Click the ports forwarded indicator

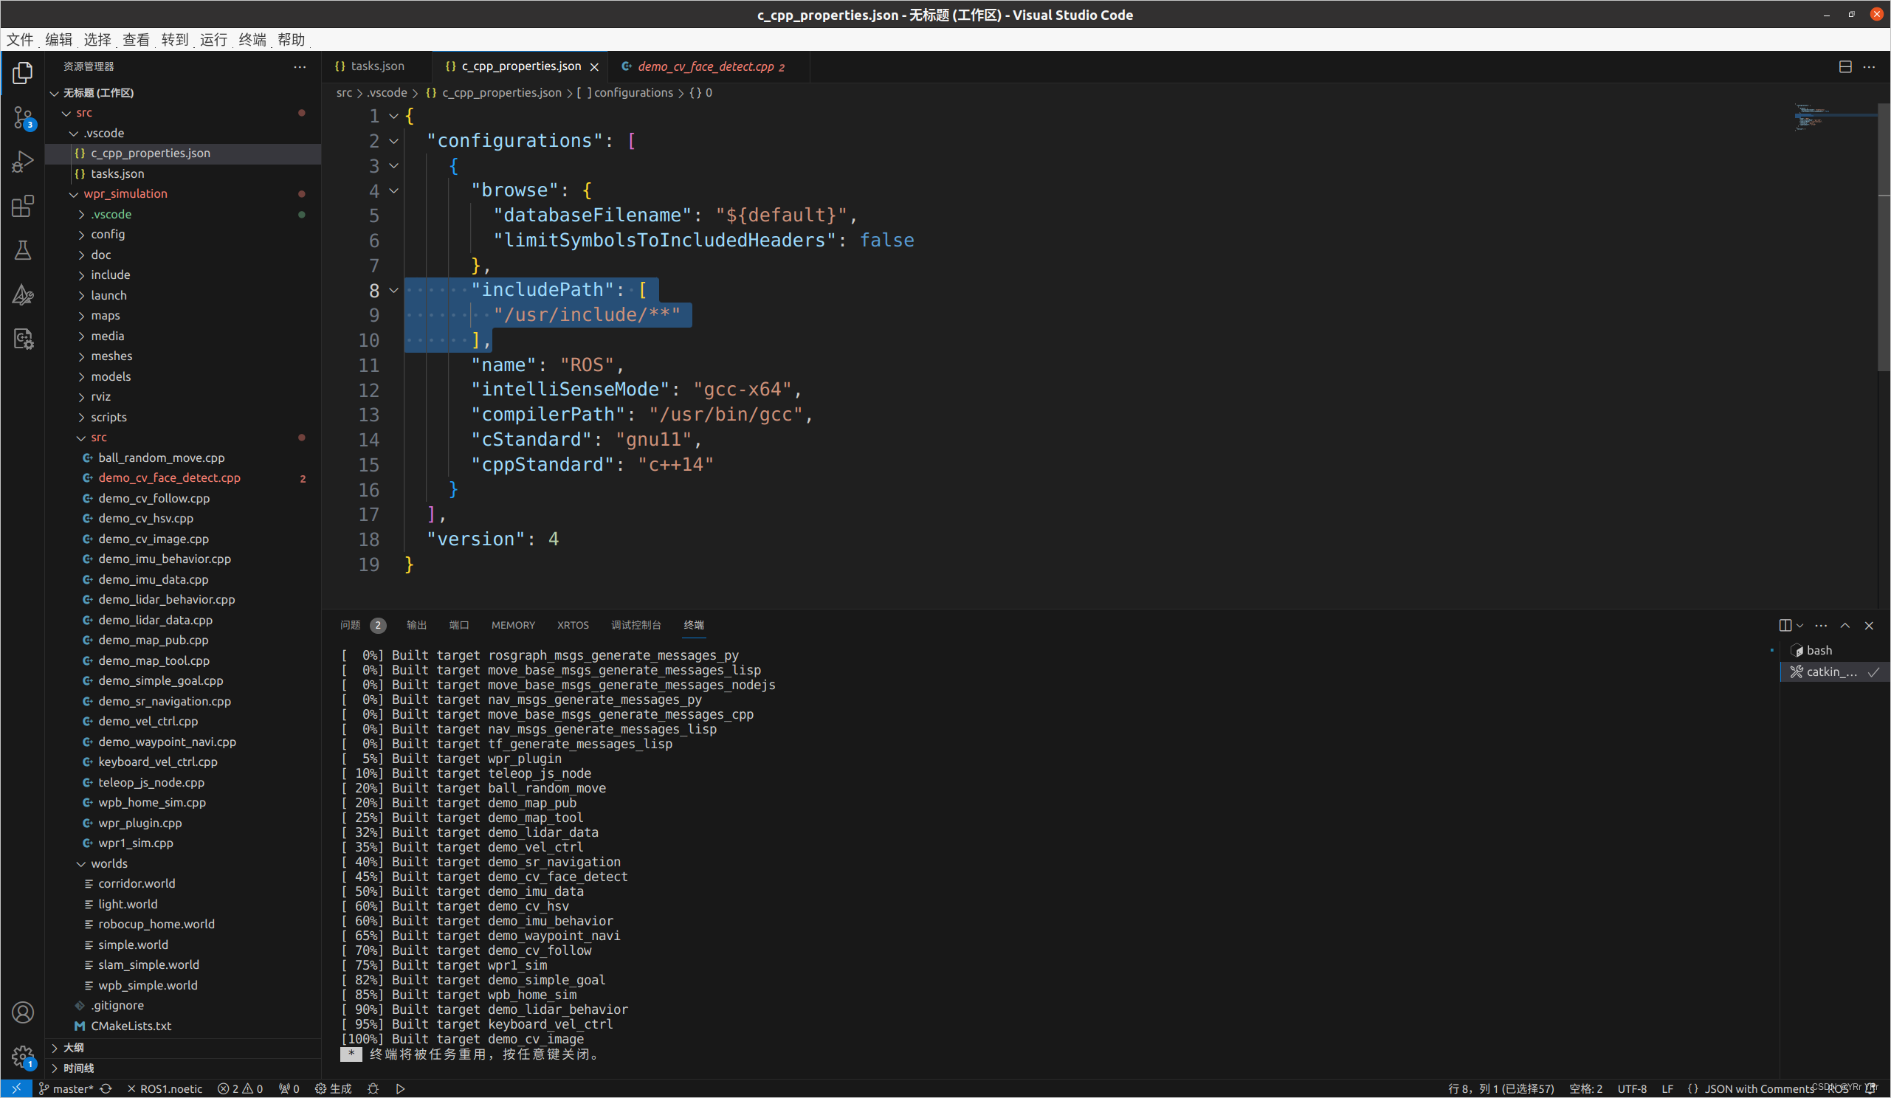coord(289,1088)
